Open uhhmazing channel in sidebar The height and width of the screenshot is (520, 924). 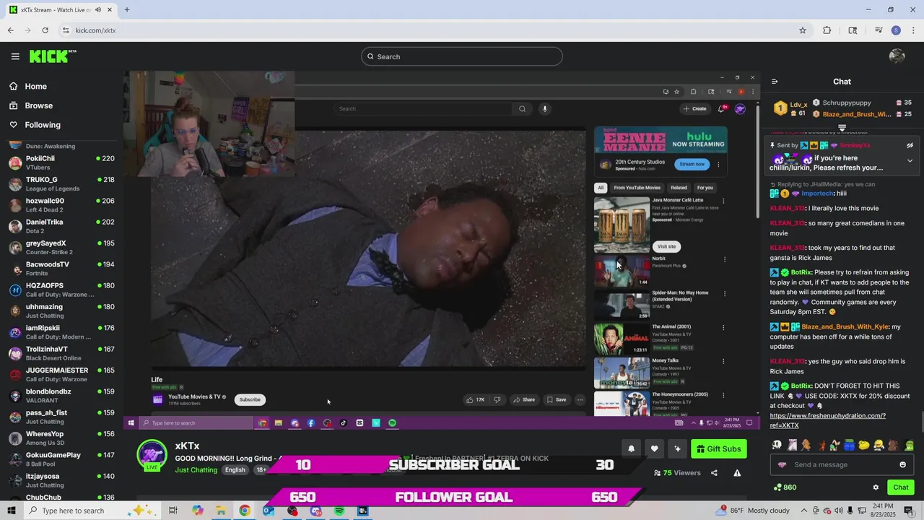pos(61,311)
